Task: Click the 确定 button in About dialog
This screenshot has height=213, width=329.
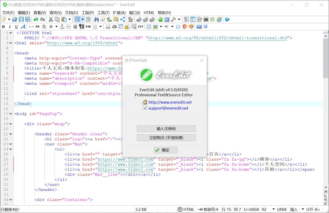Action: pyautogui.click(x=165, y=150)
